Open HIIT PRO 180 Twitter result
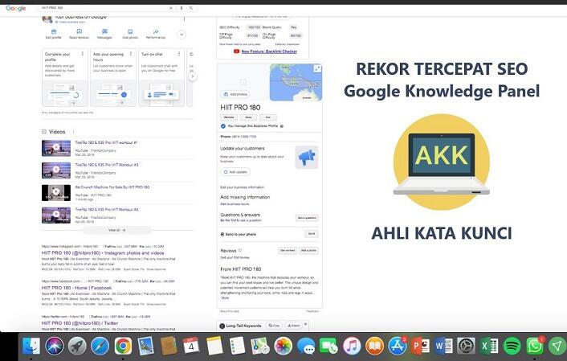 tap(80, 323)
